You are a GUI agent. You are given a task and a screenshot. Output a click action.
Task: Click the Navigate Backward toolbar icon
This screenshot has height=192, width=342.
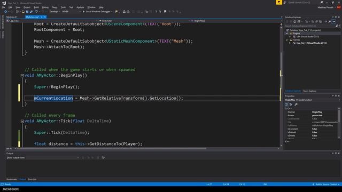point(6,12)
